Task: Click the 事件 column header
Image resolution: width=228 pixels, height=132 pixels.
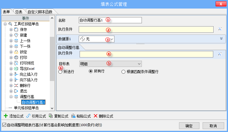Action: (x=26, y=18)
